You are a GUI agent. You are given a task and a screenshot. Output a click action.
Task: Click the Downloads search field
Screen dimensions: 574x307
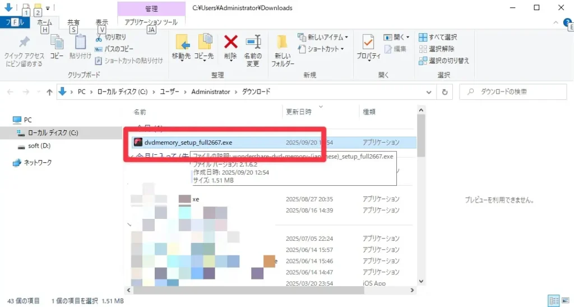point(513,92)
